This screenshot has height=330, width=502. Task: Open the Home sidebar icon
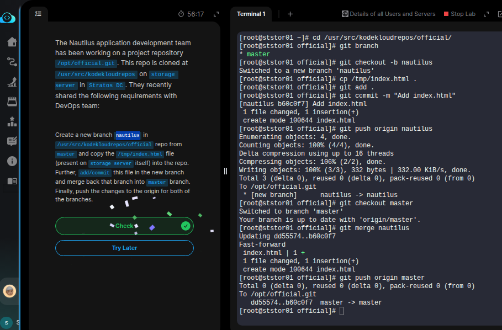pyautogui.click(x=12, y=42)
